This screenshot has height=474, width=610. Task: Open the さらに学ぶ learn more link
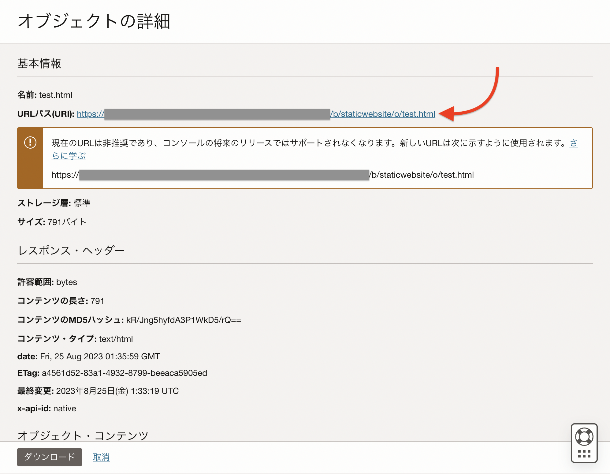point(69,156)
